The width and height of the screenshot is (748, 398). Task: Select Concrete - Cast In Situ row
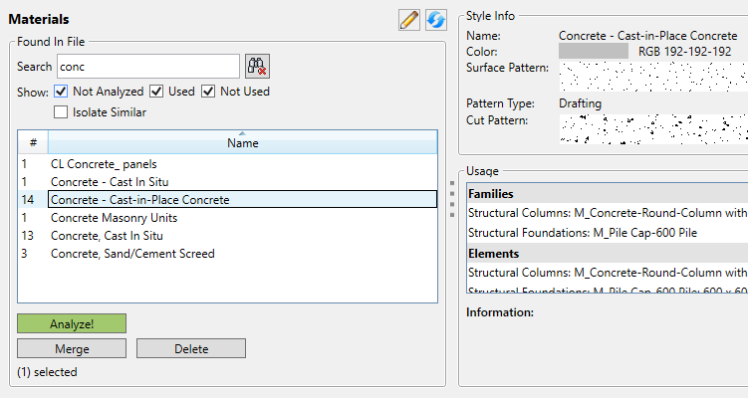tap(227, 182)
